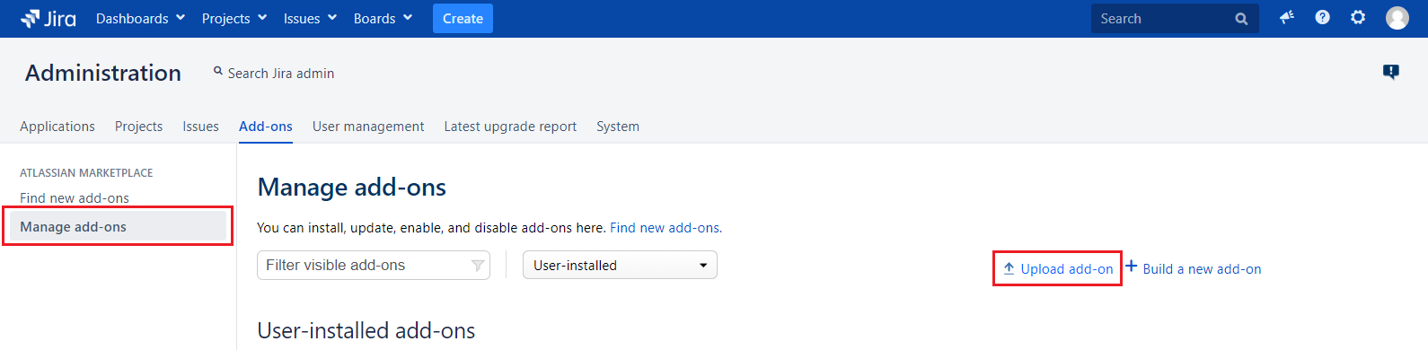Screen dimensions: 1428x350
Task: Focus the top Search input box
Action: click(1175, 19)
